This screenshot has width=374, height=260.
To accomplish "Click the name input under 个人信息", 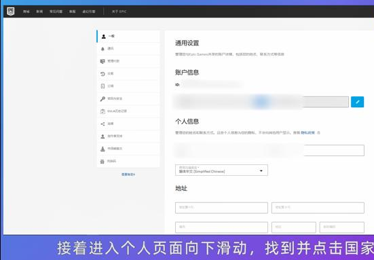I will click(x=269, y=150).
